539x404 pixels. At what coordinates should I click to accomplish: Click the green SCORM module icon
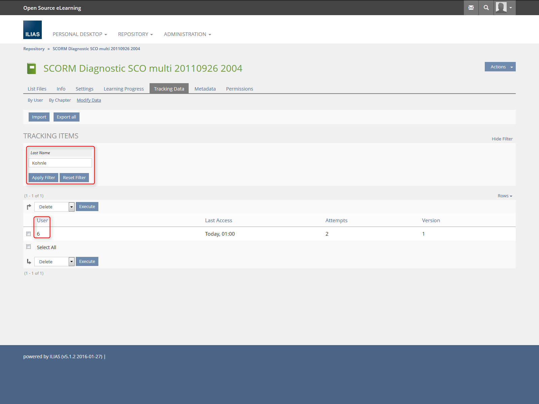tap(31, 68)
